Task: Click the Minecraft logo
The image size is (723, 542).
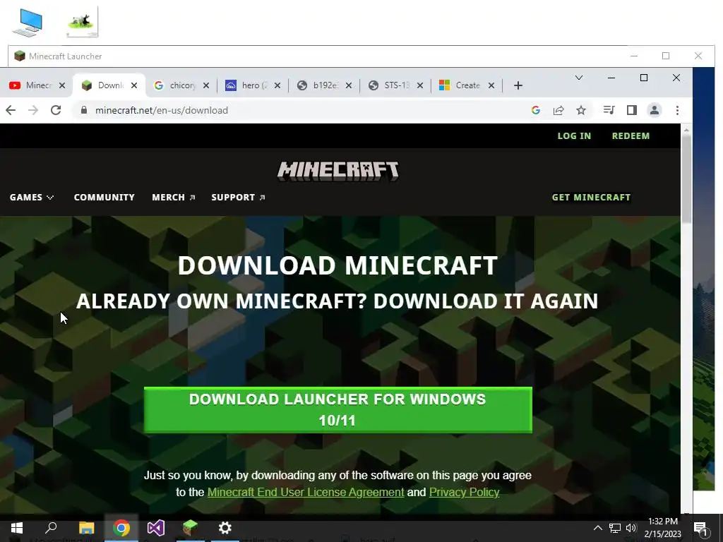Action: tap(338, 171)
